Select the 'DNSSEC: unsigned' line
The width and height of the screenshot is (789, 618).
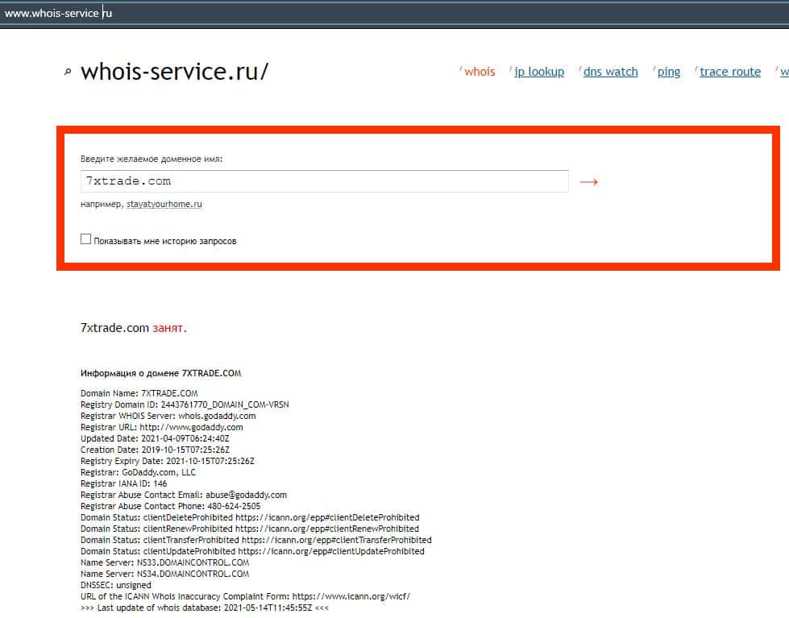pyautogui.click(x=116, y=585)
